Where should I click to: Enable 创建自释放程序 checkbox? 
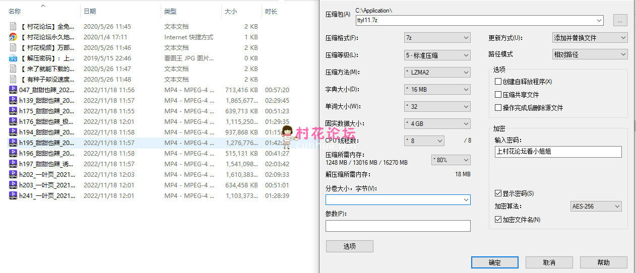[x=498, y=82]
